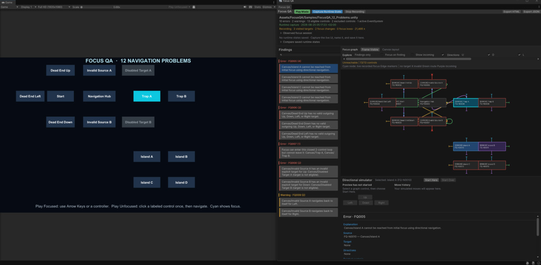Click the search icon in Findings filter
The image size is (541, 265).
tap(282, 55)
